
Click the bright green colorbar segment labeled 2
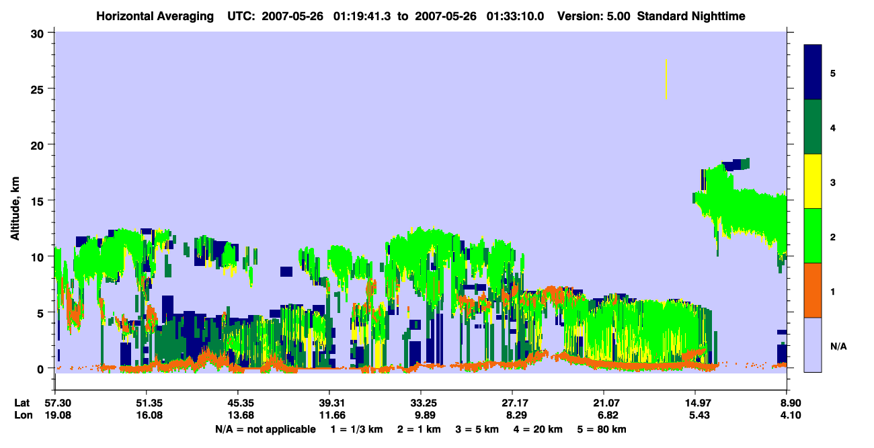pyautogui.click(x=813, y=236)
